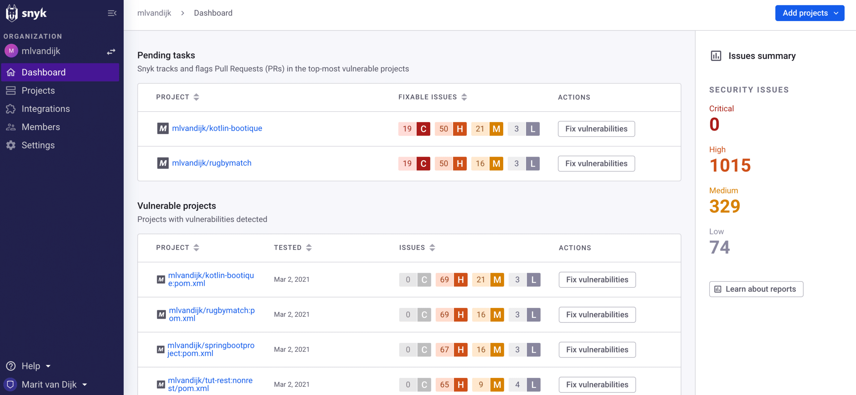
Task: Click the Low badge for pending kotlin-bootique
Action: tap(524, 129)
